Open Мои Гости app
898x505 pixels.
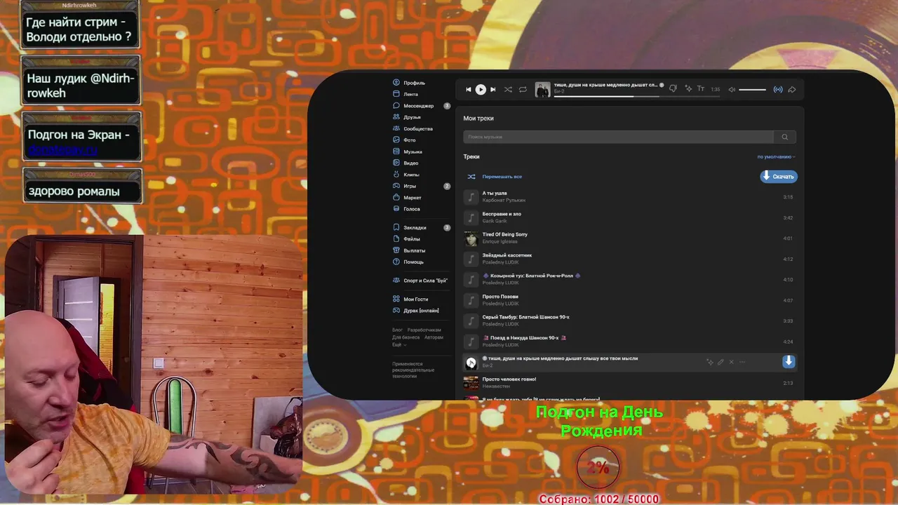[410, 299]
